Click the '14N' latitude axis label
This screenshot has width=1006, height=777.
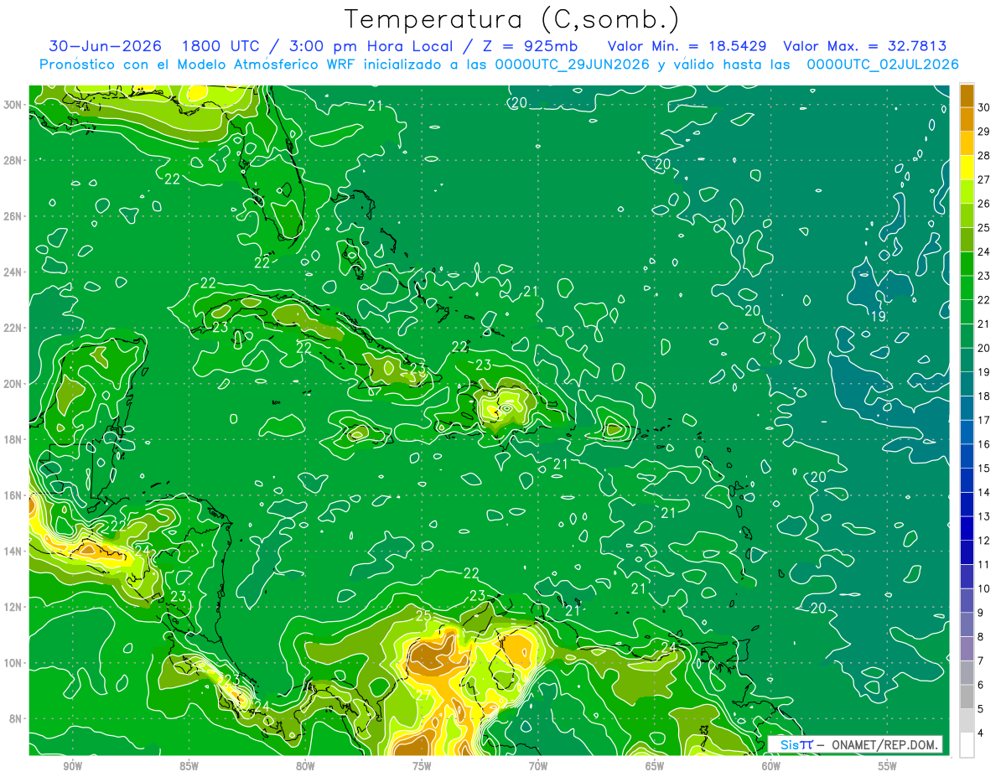pos(13,552)
